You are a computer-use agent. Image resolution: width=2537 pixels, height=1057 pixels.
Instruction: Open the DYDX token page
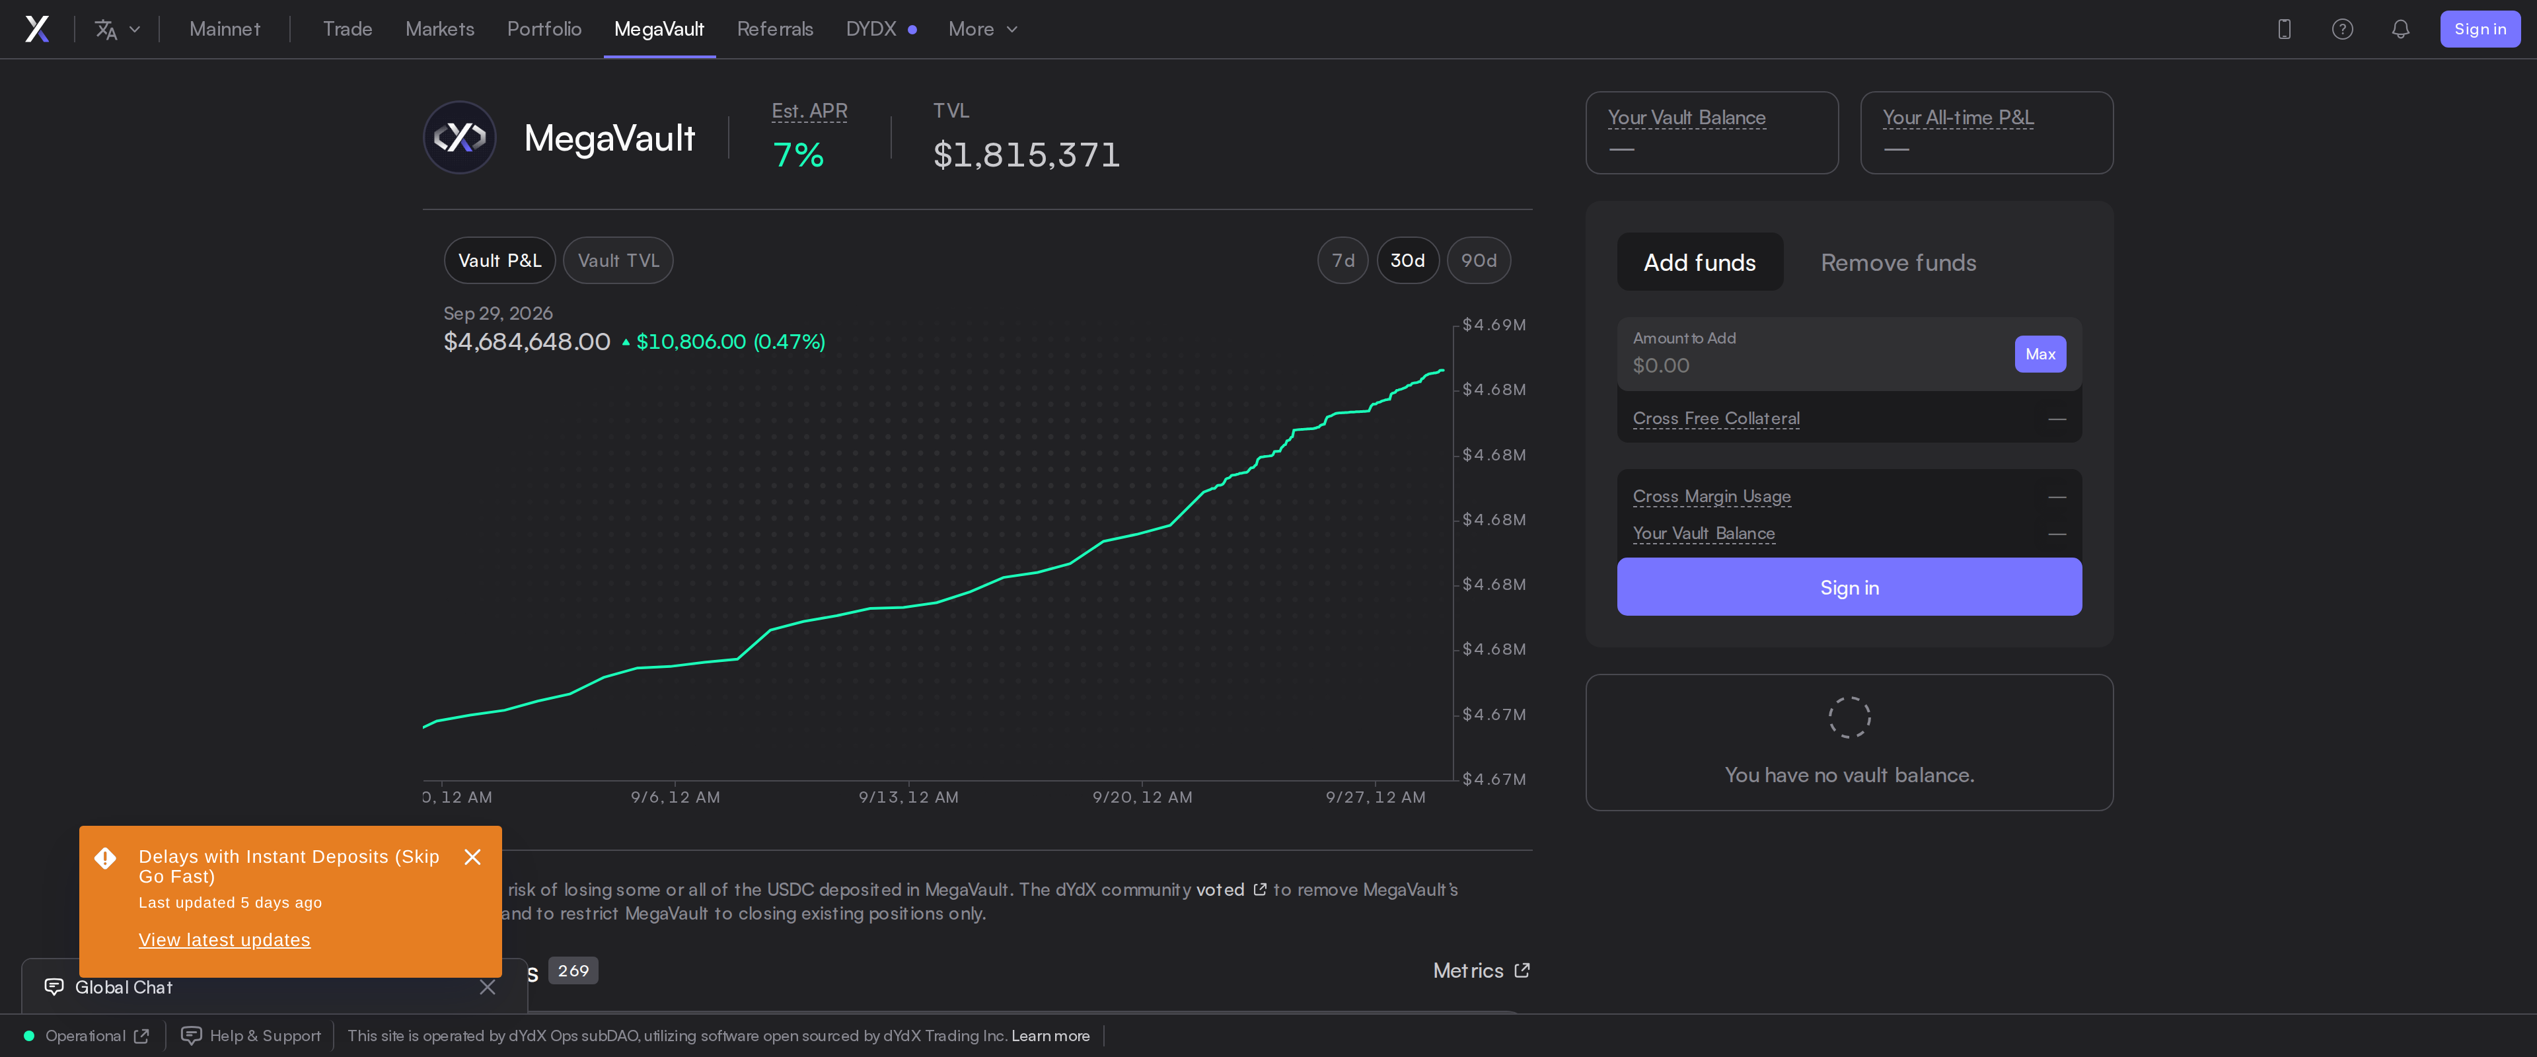pos(881,30)
